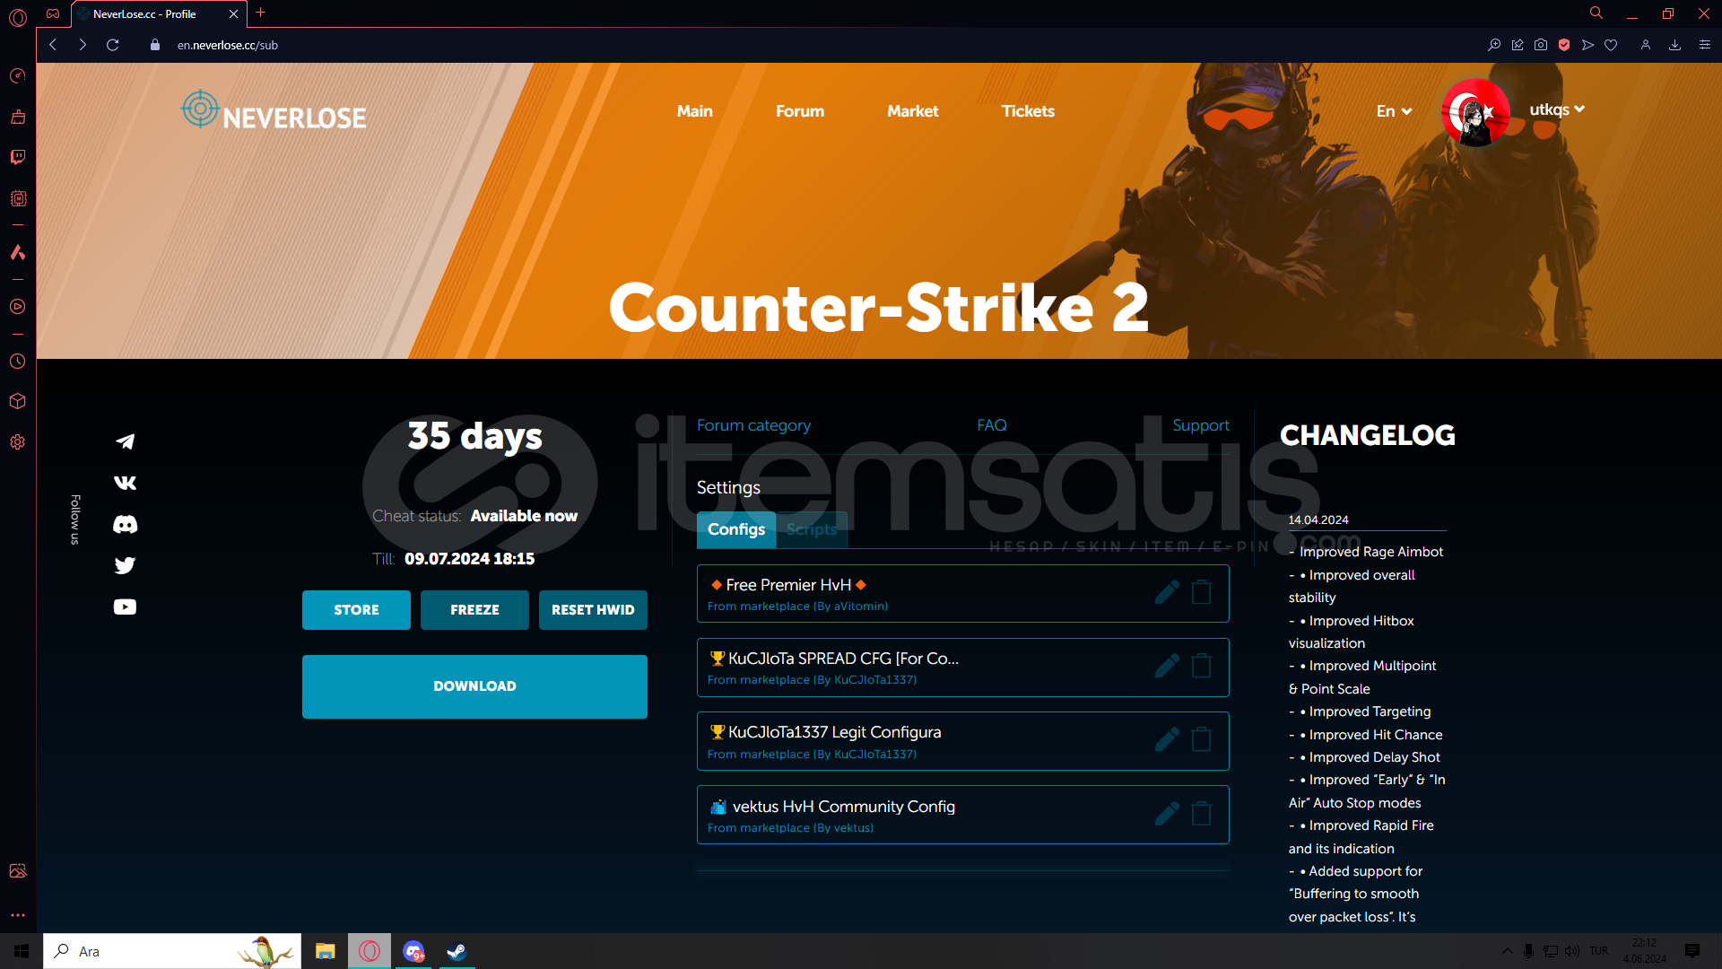The image size is (1722, 969).
Task: Open the notification center icon
Action: coord(1692,951)
